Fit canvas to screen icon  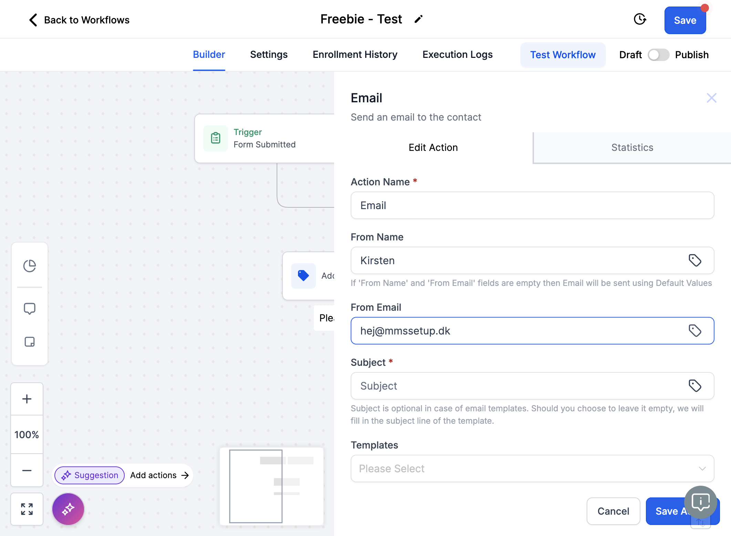coord(27,509)
